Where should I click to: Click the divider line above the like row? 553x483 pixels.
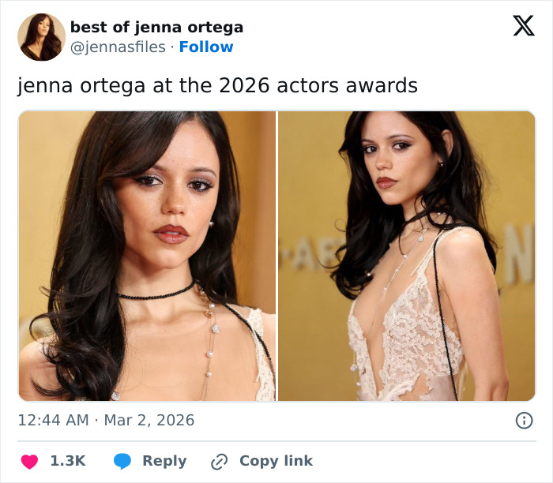click(276, 441)
